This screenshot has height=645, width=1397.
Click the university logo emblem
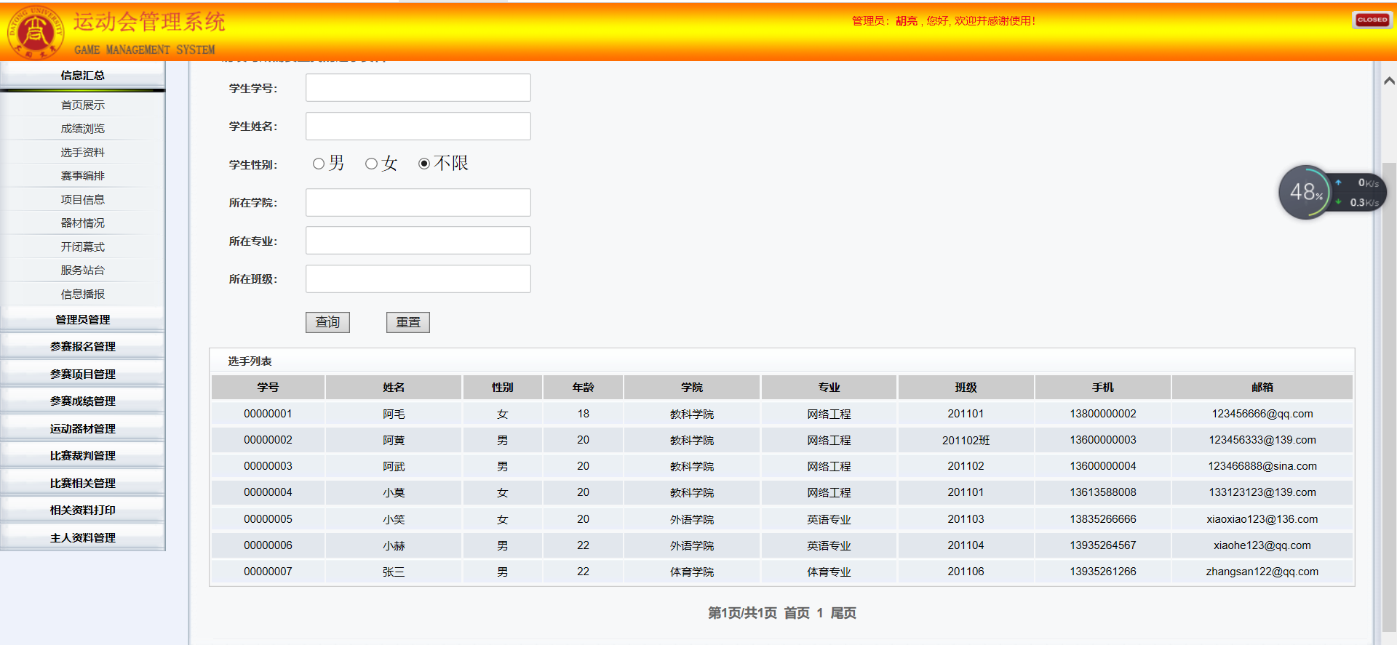(35, 33)
